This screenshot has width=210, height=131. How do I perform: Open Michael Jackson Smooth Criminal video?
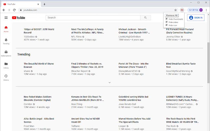(134, 31)
